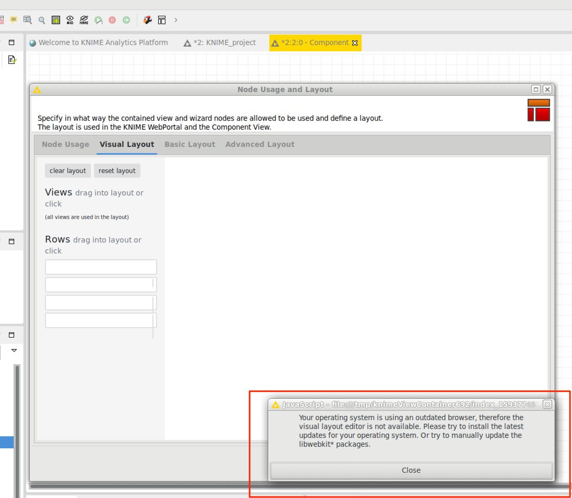This screenshot has height=498, width=572.
Task: Click the "Rows" heading in layout sidebar
Action: coord(57,239)
